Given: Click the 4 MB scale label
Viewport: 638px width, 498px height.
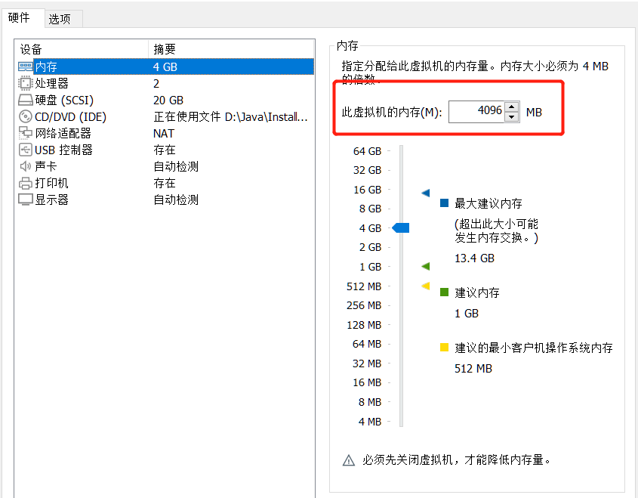Looking at the screenshot, I should tap(370, 422).
